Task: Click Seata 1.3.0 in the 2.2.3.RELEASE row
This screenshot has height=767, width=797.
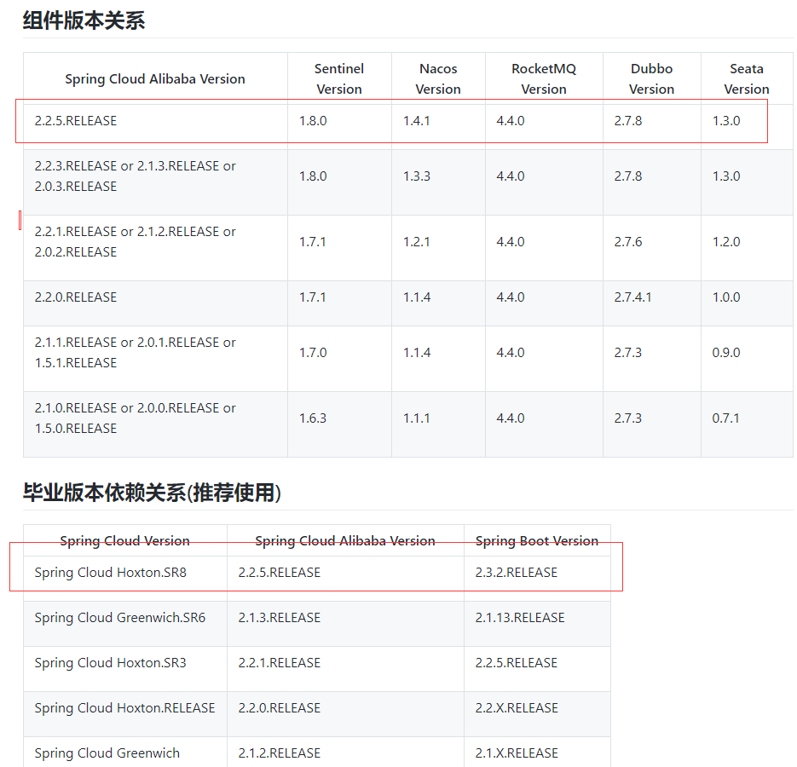Action: click(726, 176)
